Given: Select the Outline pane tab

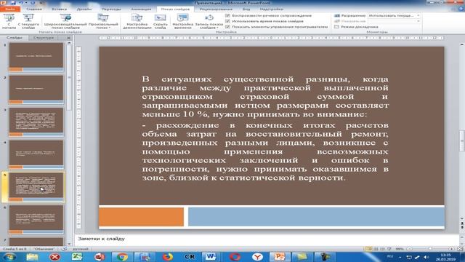Looking at the screenshot, I should coord(44,37).
